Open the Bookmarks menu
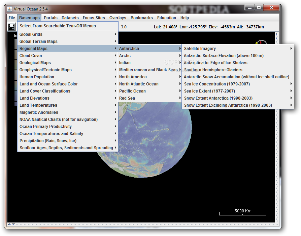 click(x=142, y=18)
